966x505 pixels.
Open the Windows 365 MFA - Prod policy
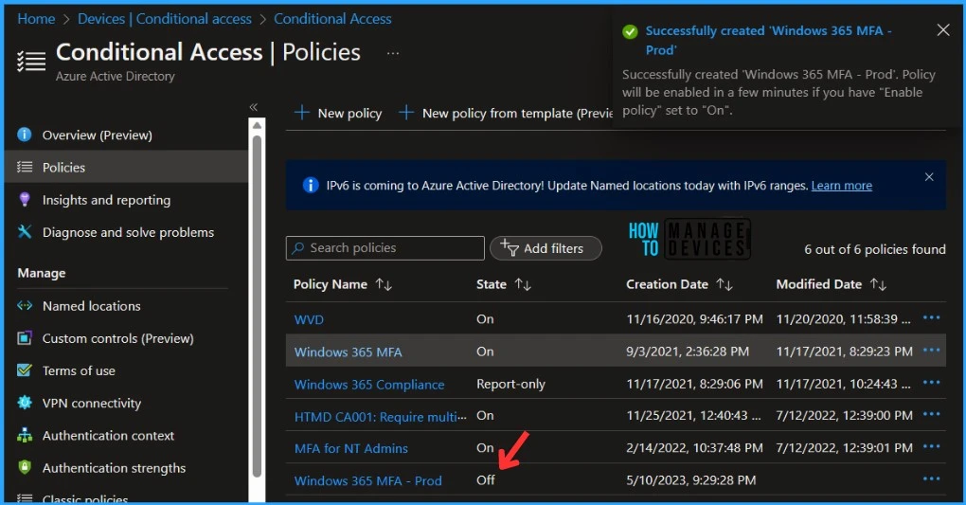tap(367, 480)
